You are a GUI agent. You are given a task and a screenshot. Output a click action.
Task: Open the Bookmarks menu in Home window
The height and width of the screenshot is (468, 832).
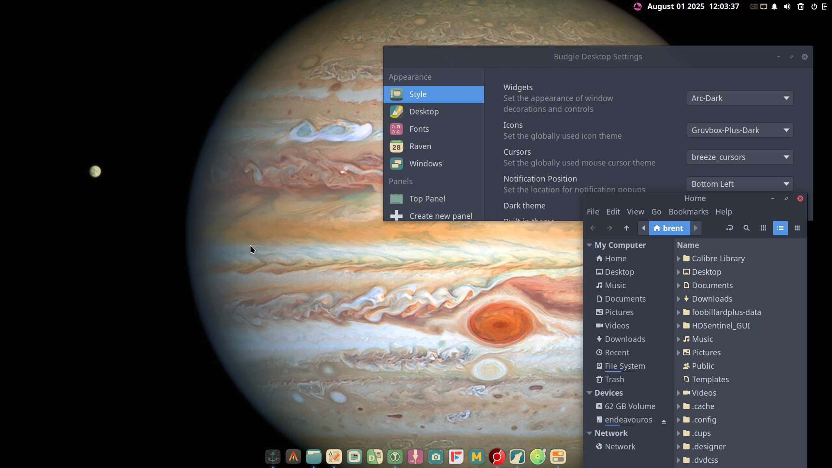(689, 212)
